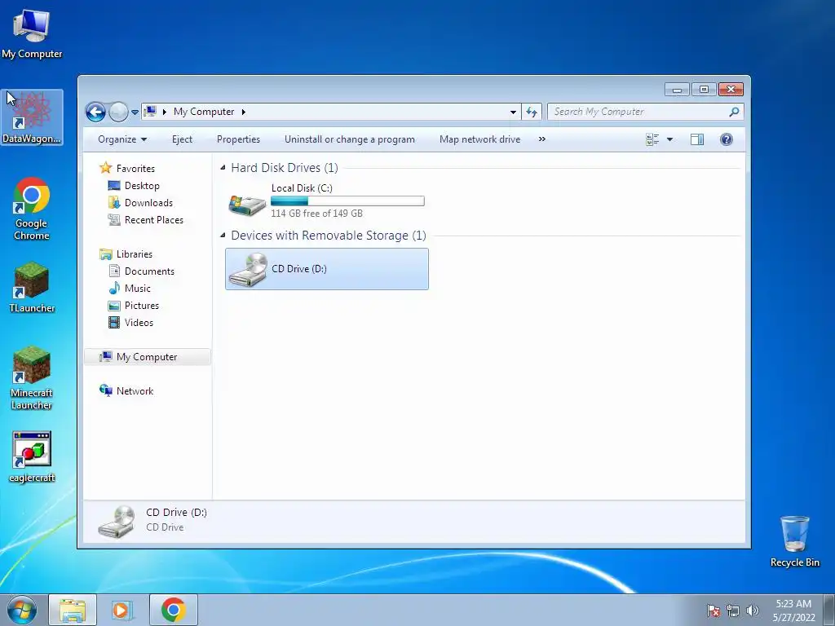Click Google Chrome on the taskbar
Viewport: 835px width, 626px height.
coord(173,610)
